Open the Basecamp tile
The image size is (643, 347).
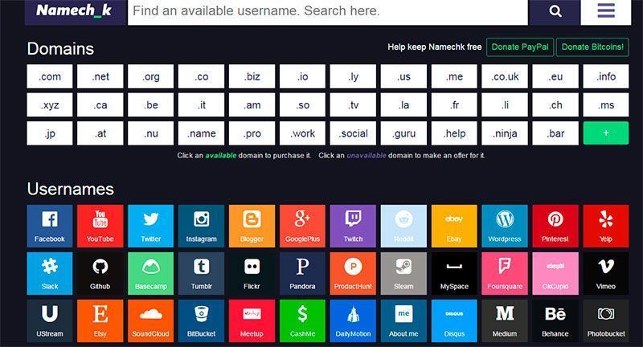pyautogui.click(x=150, y=274)
